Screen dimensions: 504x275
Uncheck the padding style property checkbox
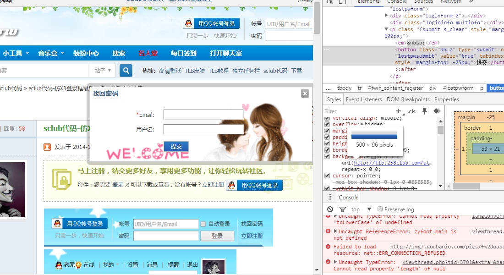[x=327, y=137]
